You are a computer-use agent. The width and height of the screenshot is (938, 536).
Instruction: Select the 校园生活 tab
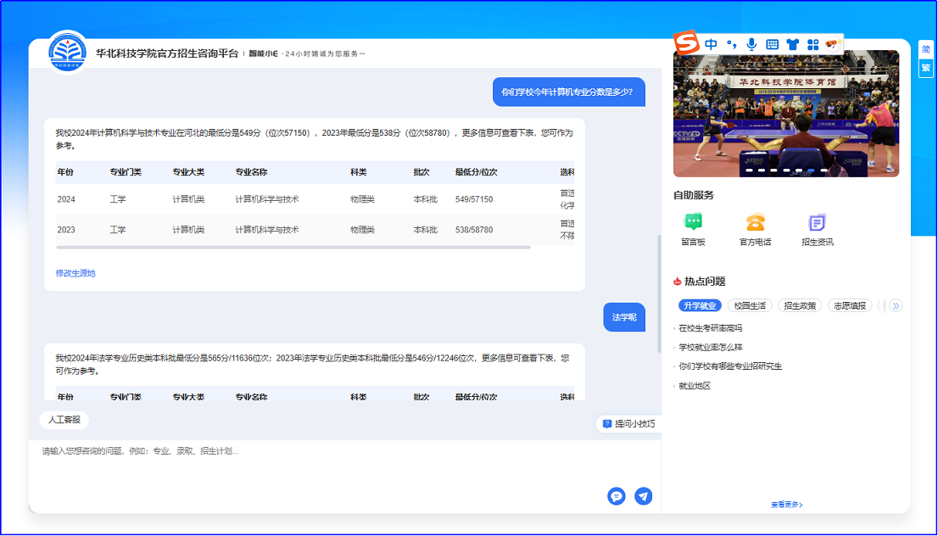[x=750, y=305]
